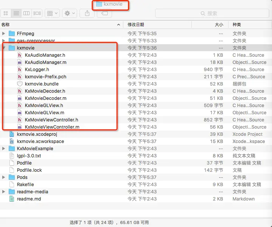Click the Edit Tags toolbar button
Screen dimensions: 272x227
coord(104,13)
